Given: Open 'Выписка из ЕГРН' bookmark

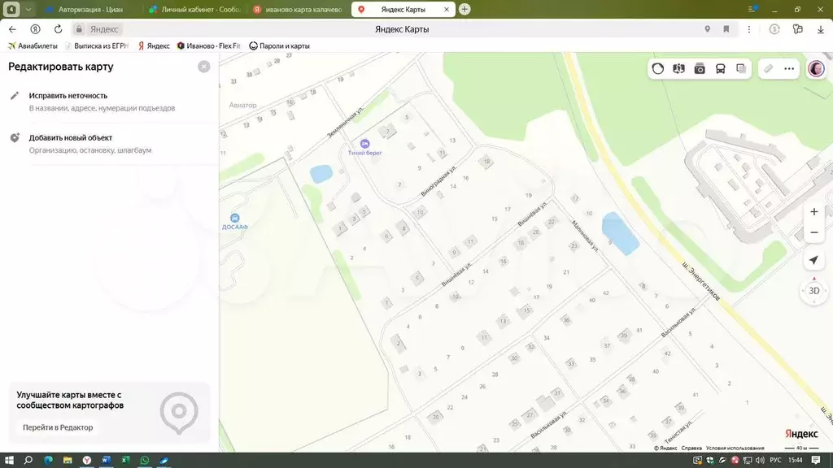Looking at the screenshot, I should 96,46.
